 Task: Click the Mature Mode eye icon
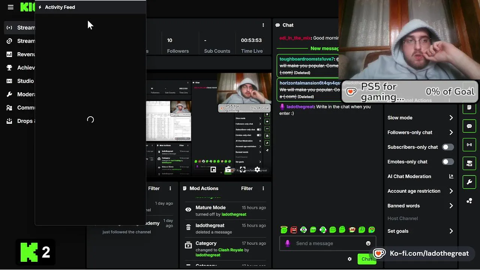tap(188, 210)
